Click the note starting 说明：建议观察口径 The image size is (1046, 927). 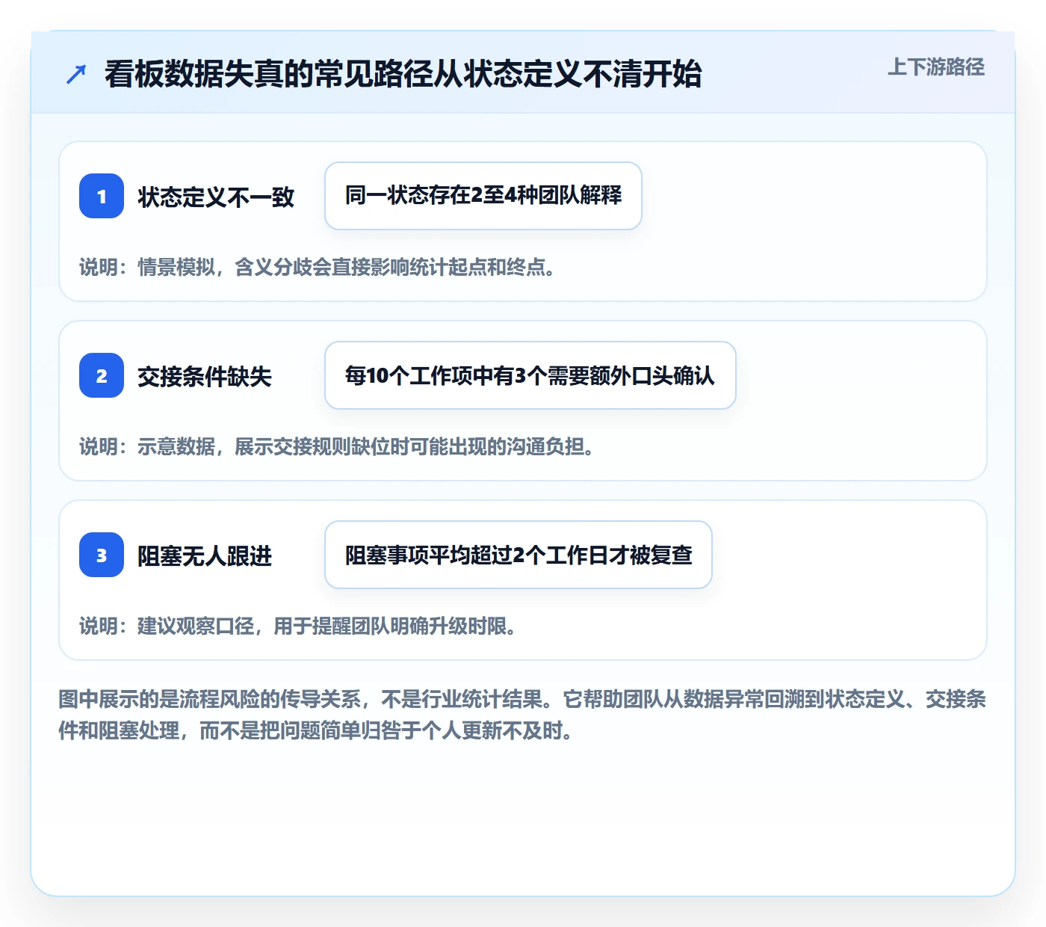(x=298, y=626)
